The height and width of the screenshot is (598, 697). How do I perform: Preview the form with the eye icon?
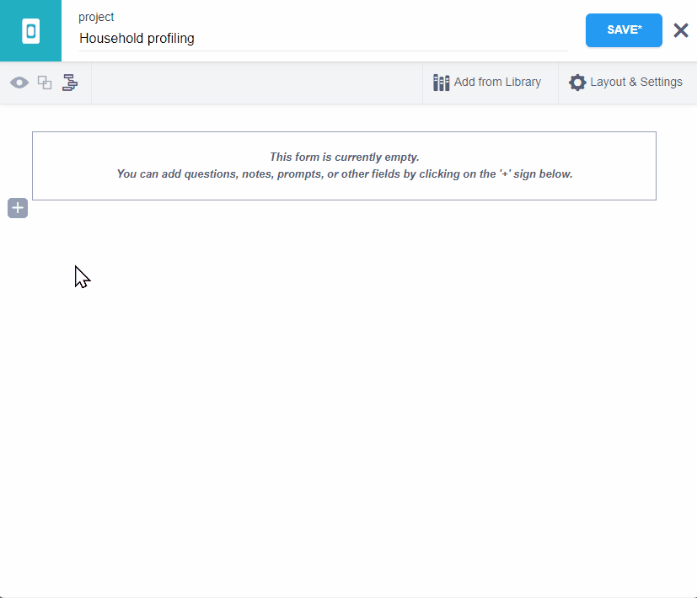(19, 83)
